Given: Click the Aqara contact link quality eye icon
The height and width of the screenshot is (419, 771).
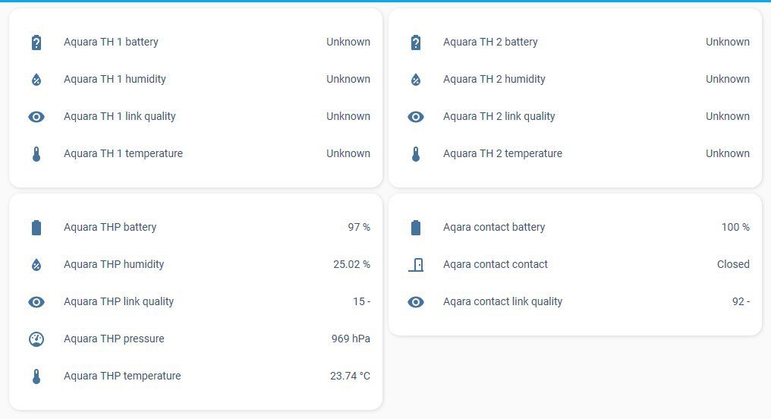Looking at the screenshot, I should [x=416, y=302].
